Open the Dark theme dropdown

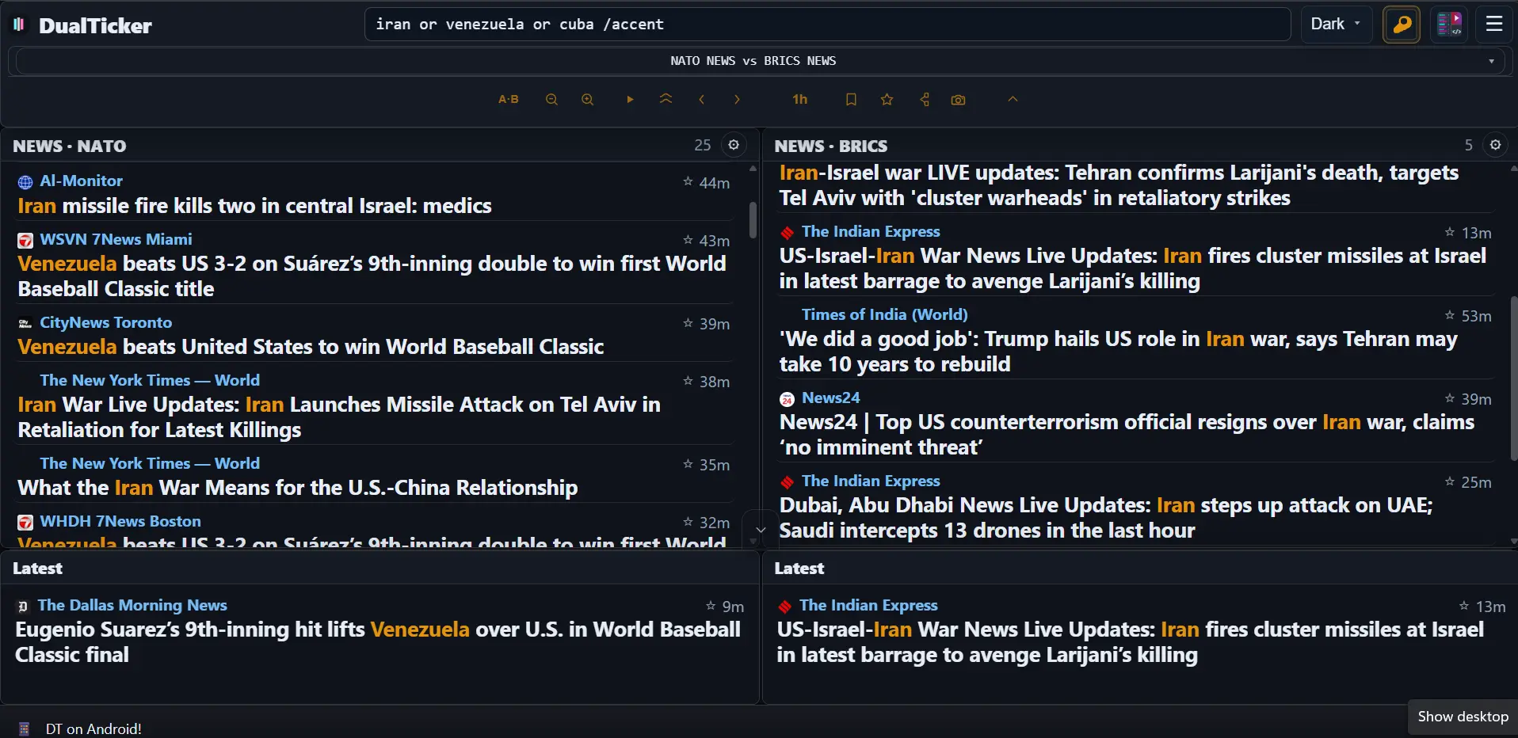click(x=1335, y=24)
